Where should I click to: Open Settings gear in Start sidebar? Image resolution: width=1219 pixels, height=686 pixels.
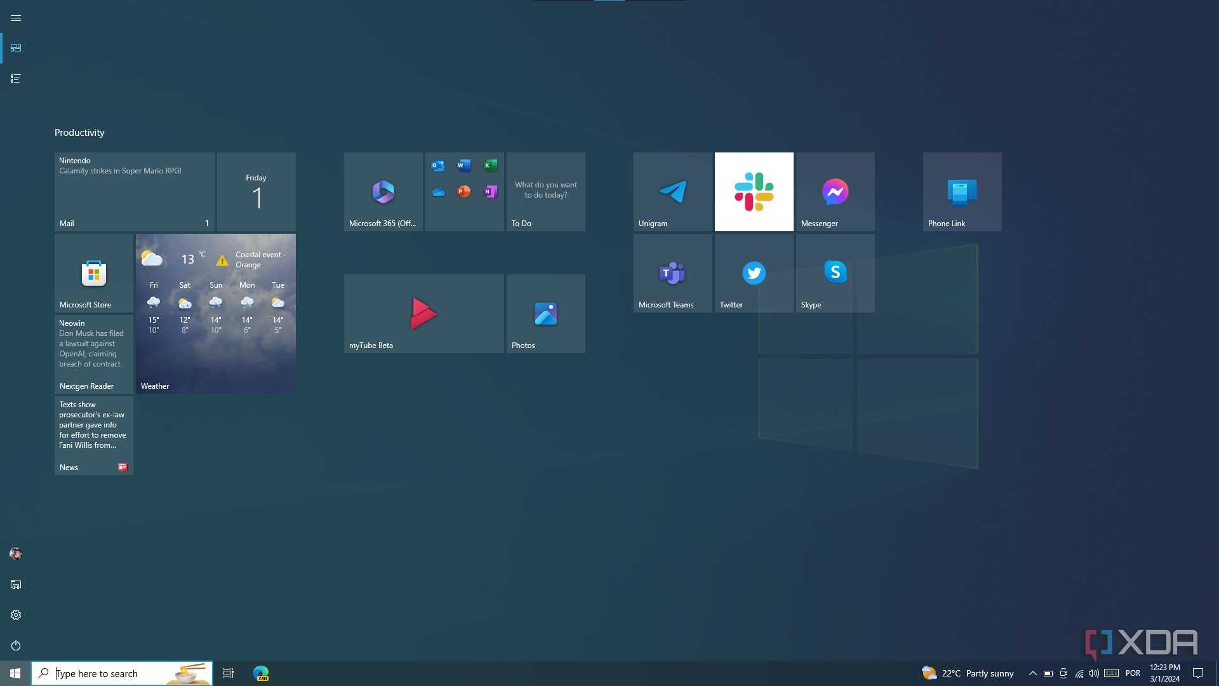pos(16,615)
